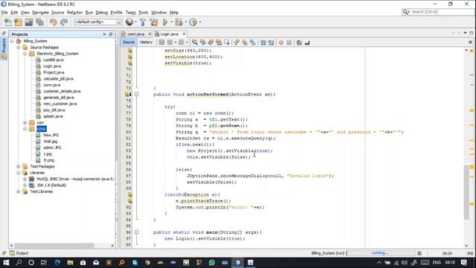Collapse the main method code fold
This screenshot has height=268, width=476.
click(137, 232)
